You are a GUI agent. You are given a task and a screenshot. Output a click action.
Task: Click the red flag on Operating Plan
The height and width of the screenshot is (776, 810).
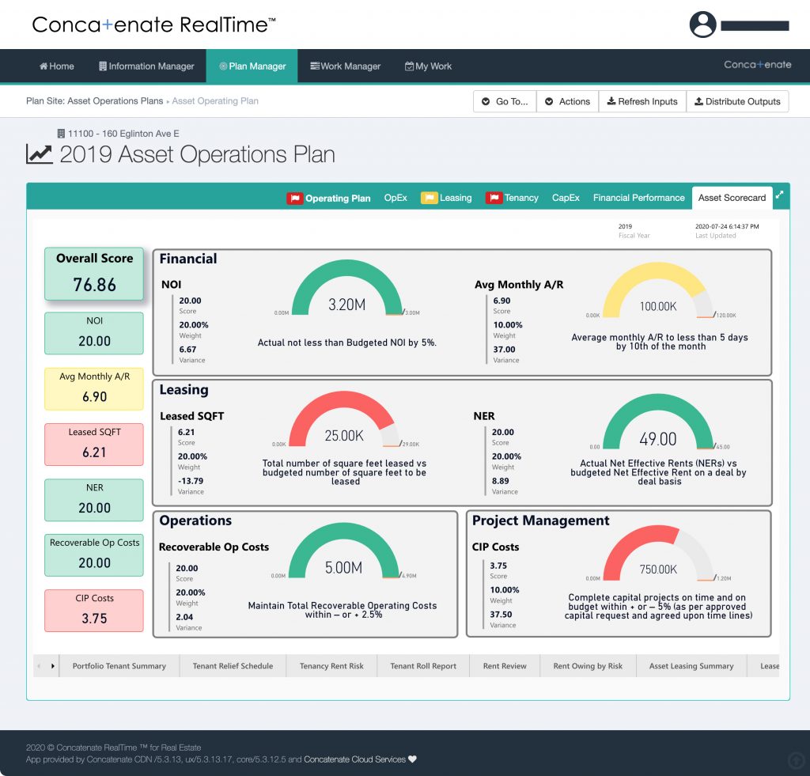(x=294, y=199)
